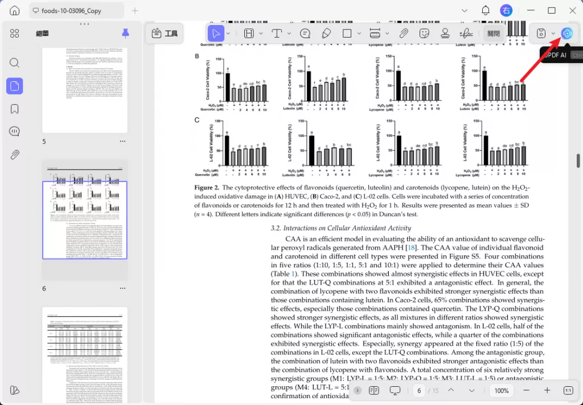The image size is (583, 405).
Task: Open more options for page 5 thumbnail
Action: pyautogui.click(x=122, y=142)
